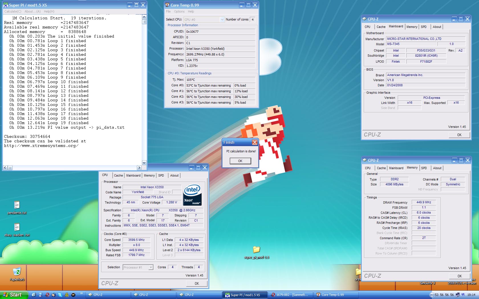Click OK in the Finish dialog

click(240, 161)
